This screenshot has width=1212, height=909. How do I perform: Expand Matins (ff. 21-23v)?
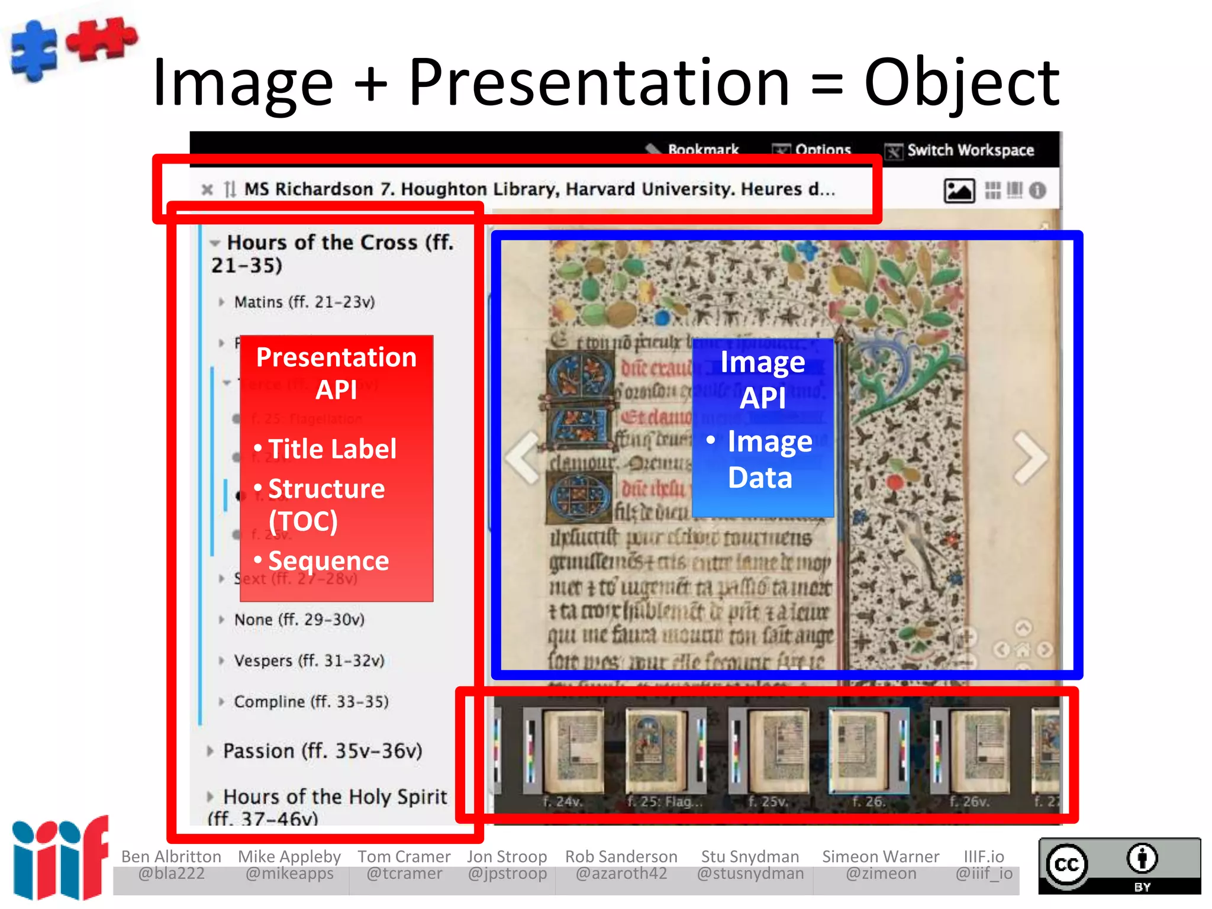click(x=221, y=302)
